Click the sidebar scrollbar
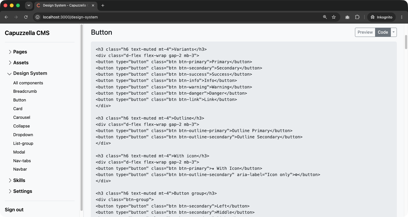Viewport: 408px width, 217px height. pos(81,117)
